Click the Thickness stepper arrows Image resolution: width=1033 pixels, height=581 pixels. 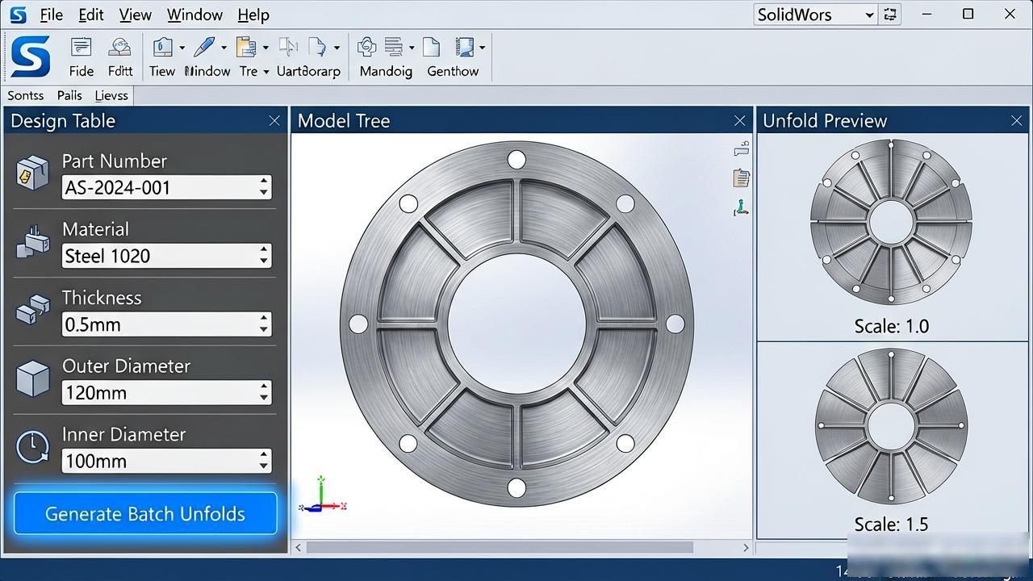[x=264, y=324]
